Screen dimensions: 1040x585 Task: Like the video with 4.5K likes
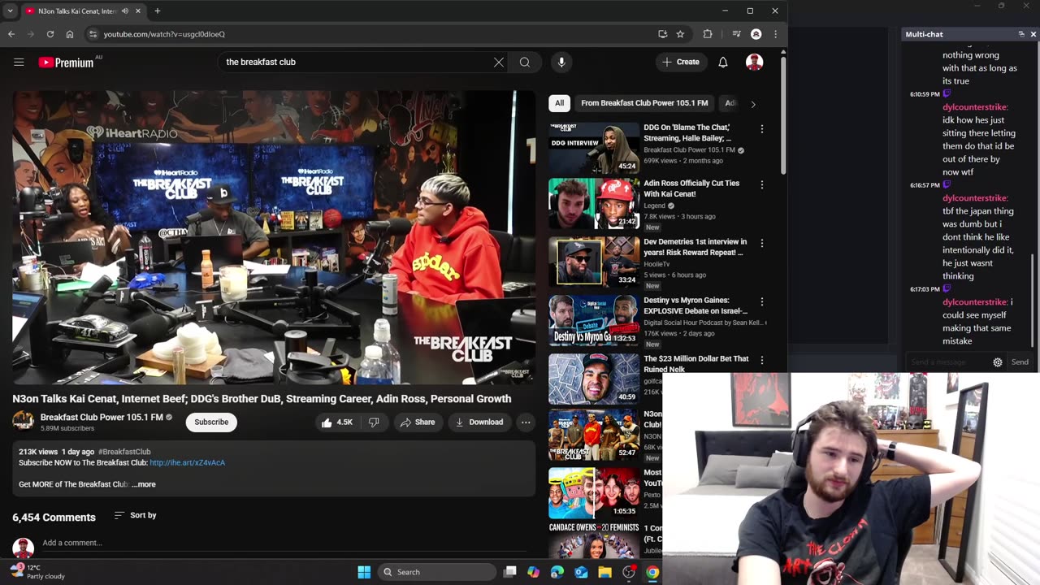pos(337,422)
